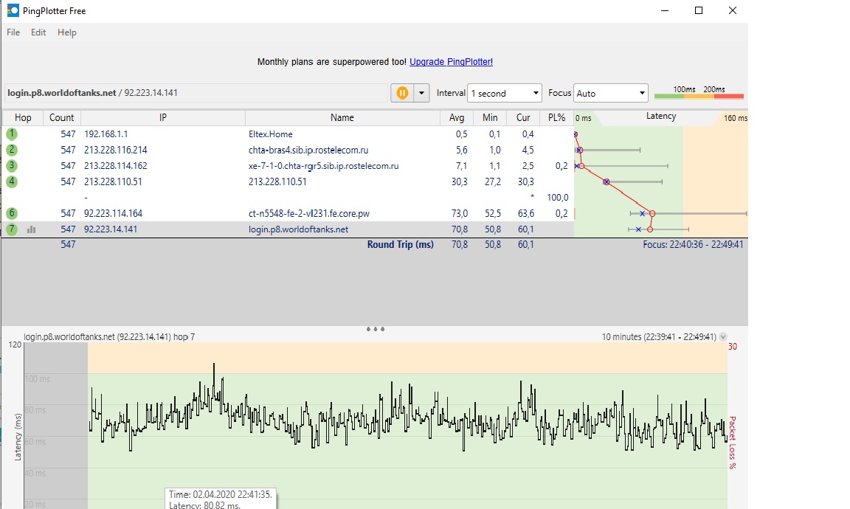850x509 pixels.
Task: Expand the timeline graph 10 minutes chevron
Action: tap(722, 337)
